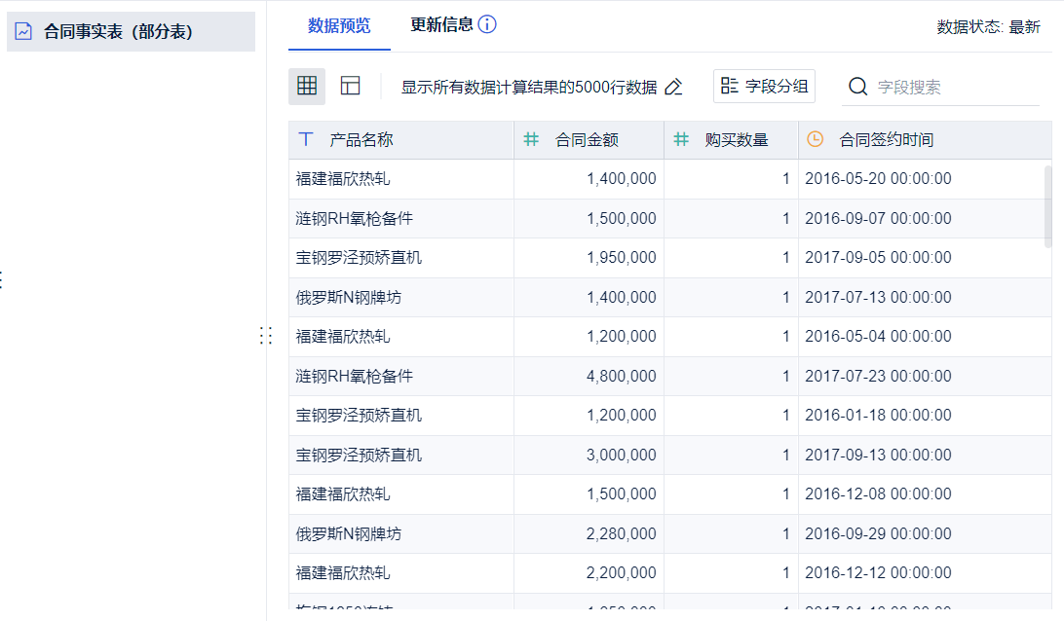This screenshot has height=621, width=1064.
Task: Click 福建福欣热轧 in the 2016-12-08 row
Action: point(343,494)
